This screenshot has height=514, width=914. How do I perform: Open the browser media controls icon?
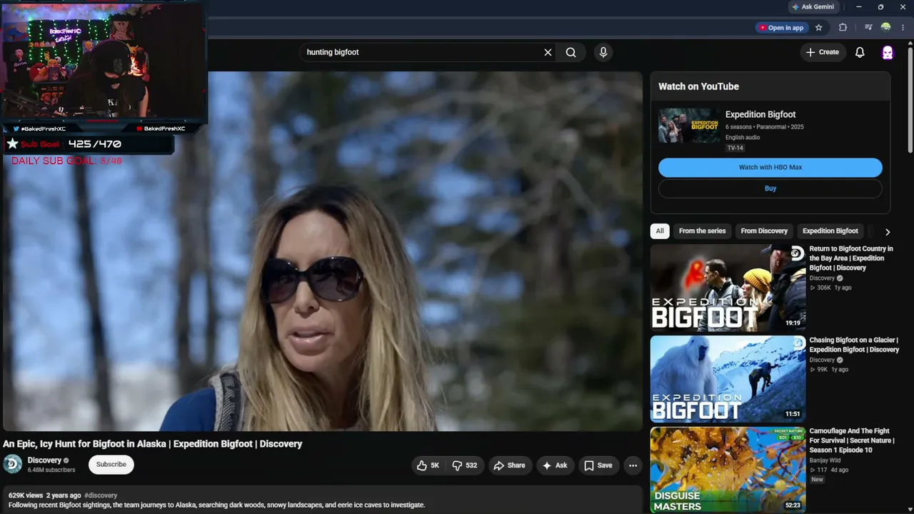tap(868, 28)
